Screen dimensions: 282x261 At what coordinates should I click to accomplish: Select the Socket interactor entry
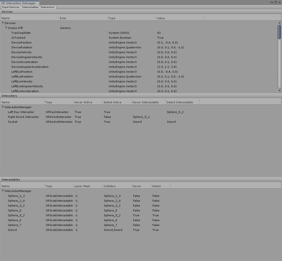(14, 121)
